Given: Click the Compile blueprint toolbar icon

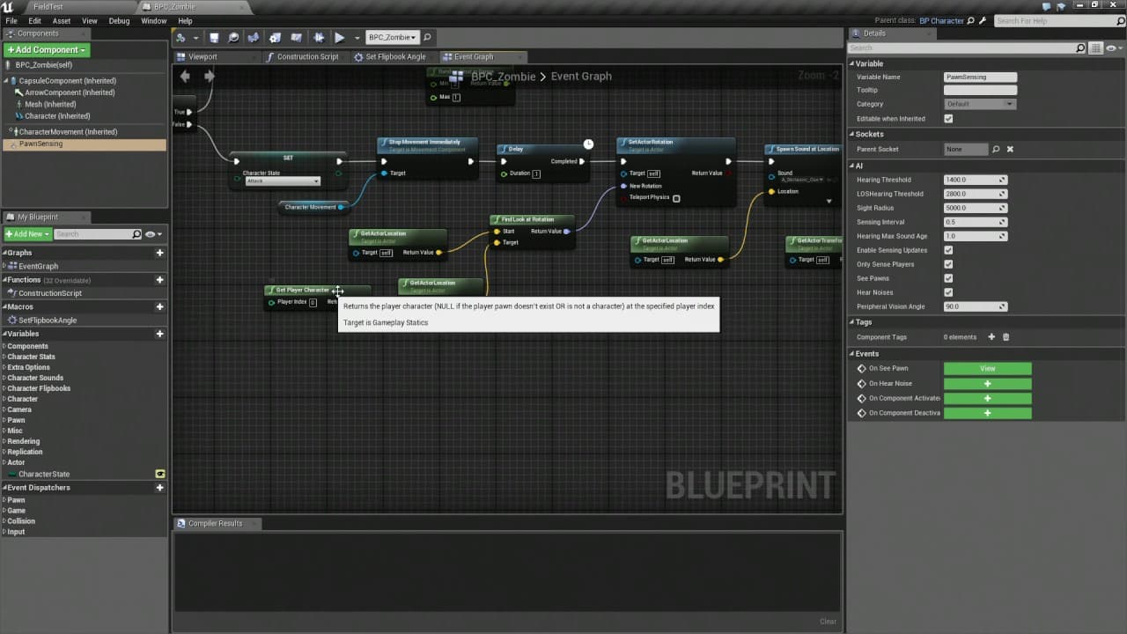Looking at the screenshot, I should [181, 38].
